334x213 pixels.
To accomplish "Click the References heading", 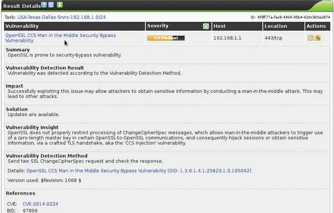I will 21,193.
